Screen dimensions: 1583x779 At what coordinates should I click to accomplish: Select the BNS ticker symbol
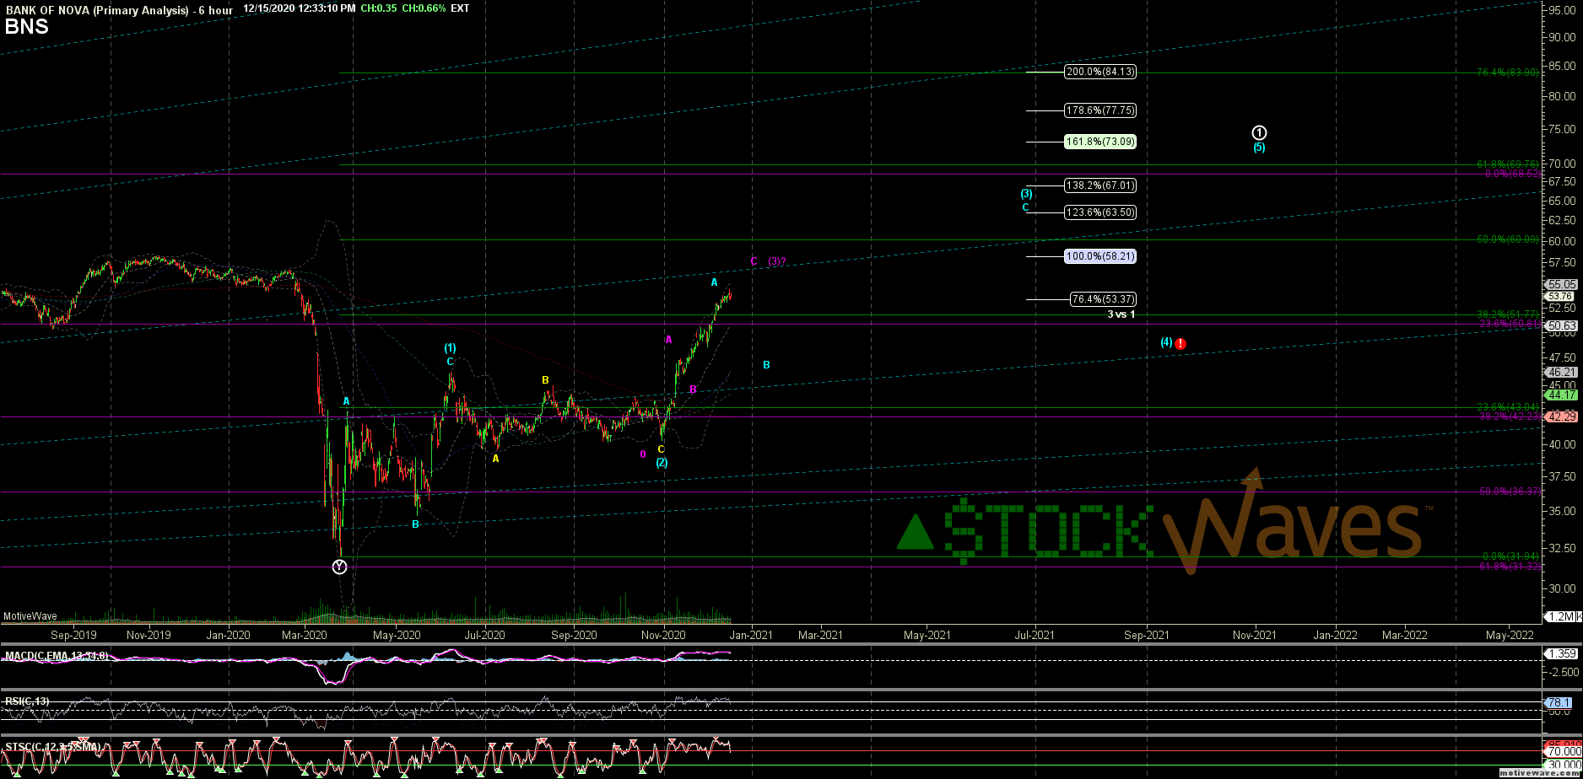point(26,26)
